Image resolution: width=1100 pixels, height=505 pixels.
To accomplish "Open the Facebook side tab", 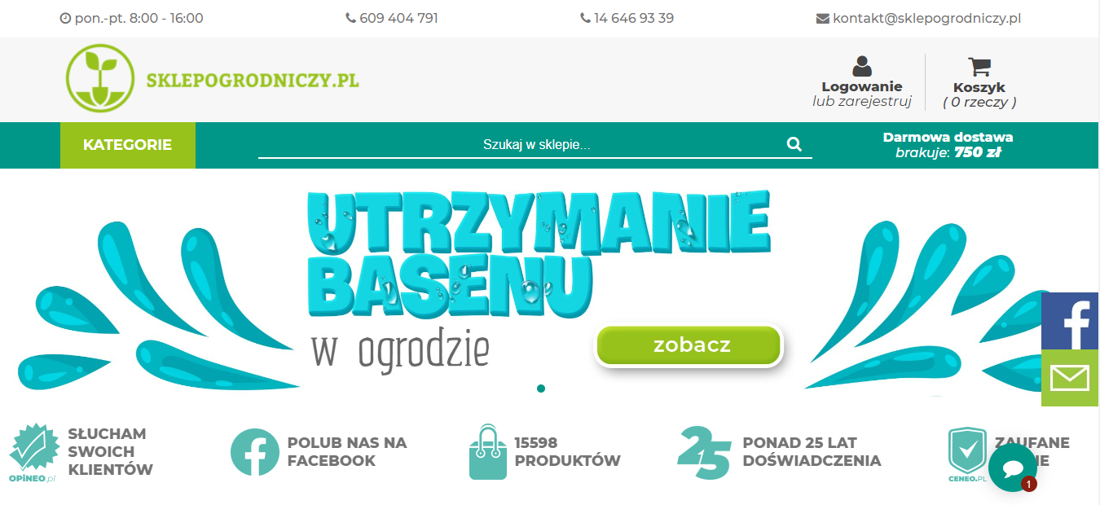I will (x=1071, y=322).
